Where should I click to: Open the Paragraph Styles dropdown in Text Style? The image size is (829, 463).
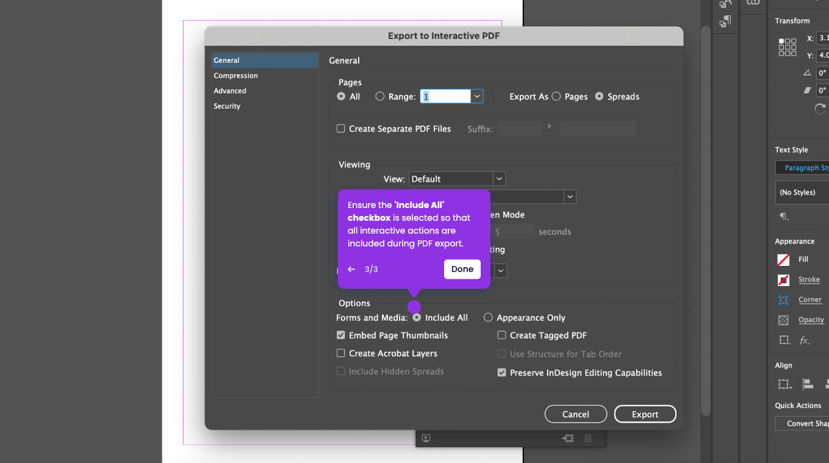(802, 168)
